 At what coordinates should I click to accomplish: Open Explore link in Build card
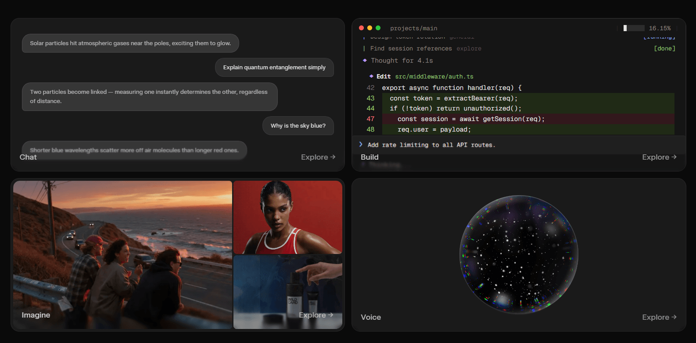pyautogui.click(x=659, y=157)
